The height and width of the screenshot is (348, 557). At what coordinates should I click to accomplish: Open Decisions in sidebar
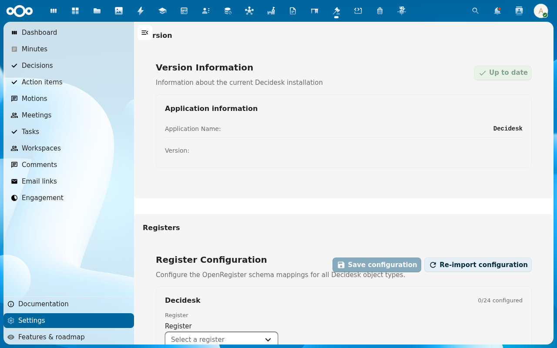(x=69, y=66)
